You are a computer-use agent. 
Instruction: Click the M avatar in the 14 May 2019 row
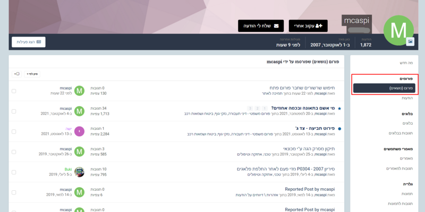(79, 192)
